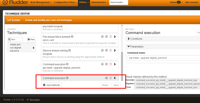Image resolution: width=200 pixels, height=103 pixels.
Task: Show info for Service ensure running
Action: click(69, 50)
